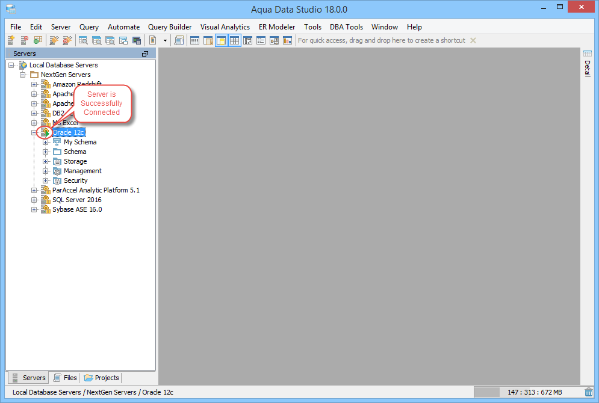The image size is (599, 403).
Task: Open the Query menu
Action: pyautogui.click(x=89, y=27)
